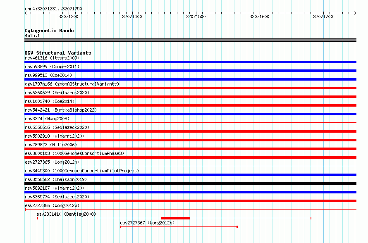Click blue bar under nsv5442421
Screen dimensions: 368x243
[x=190, y=114]
